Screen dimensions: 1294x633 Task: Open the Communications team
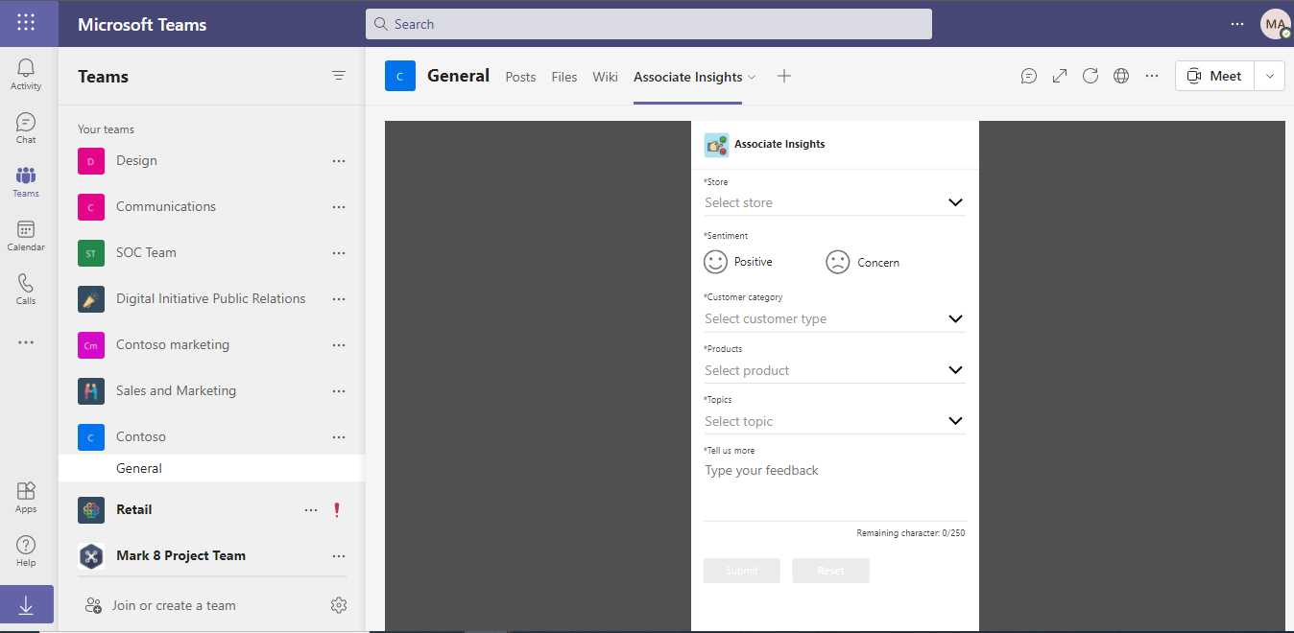point(166,206)
